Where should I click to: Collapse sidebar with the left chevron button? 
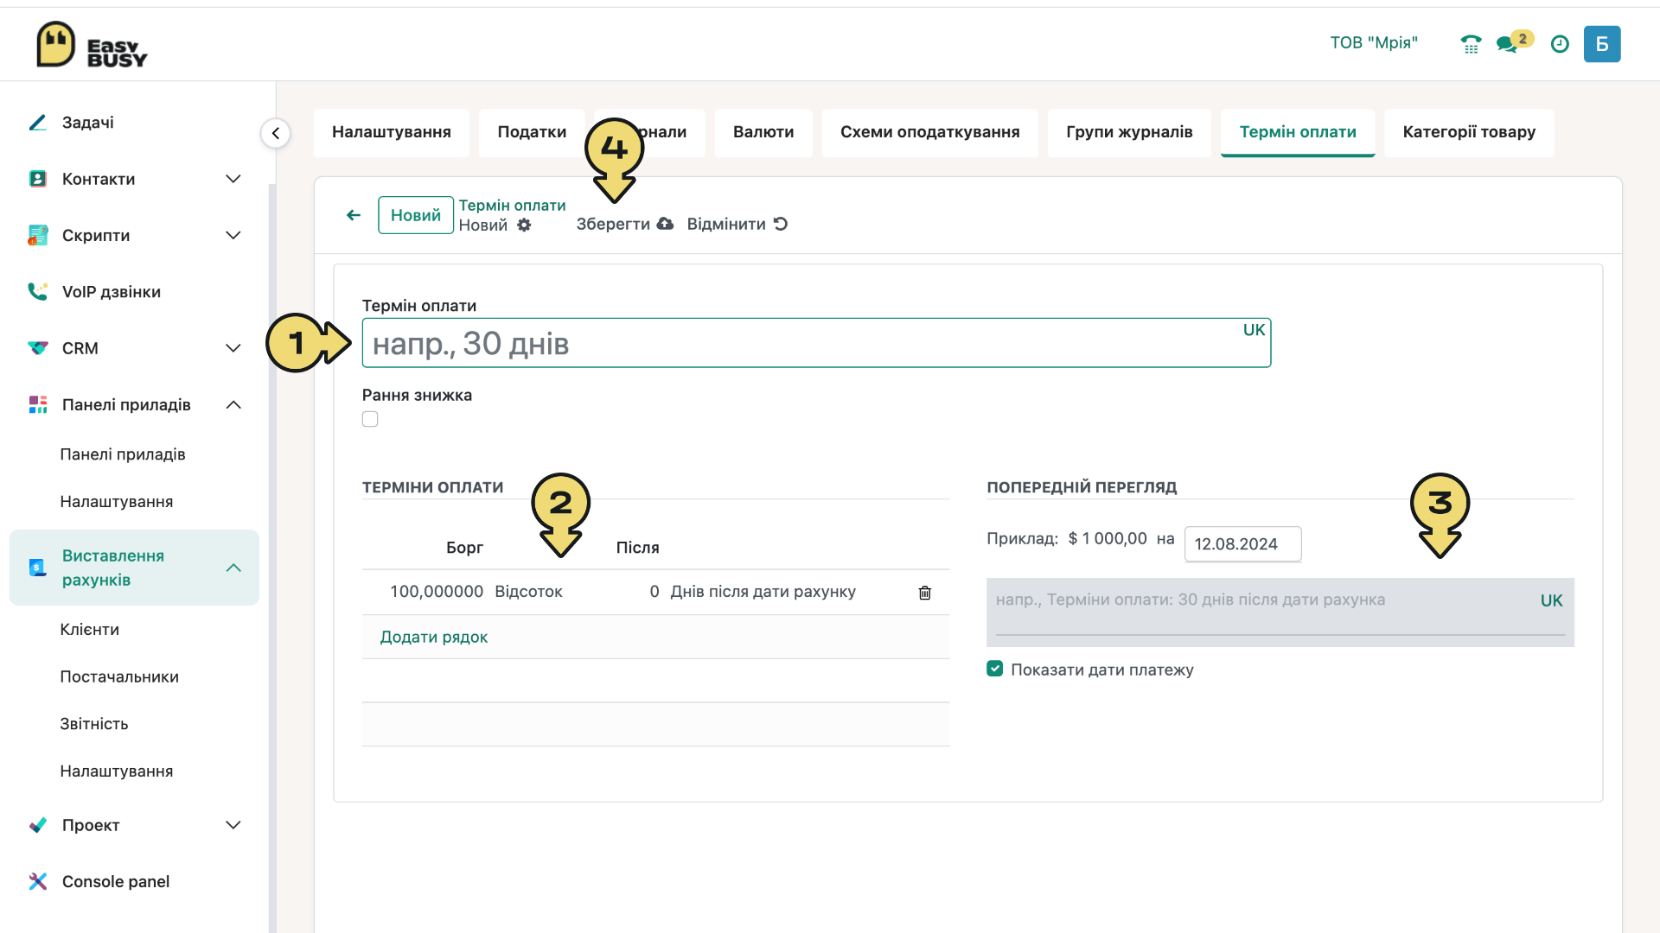[276, 133]
